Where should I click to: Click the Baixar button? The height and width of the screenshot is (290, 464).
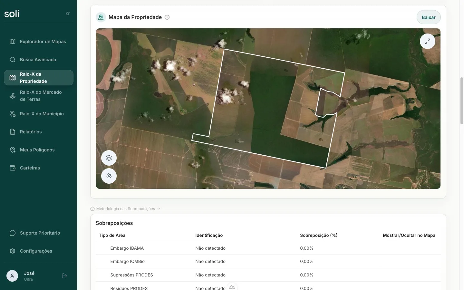coord(429,17)
